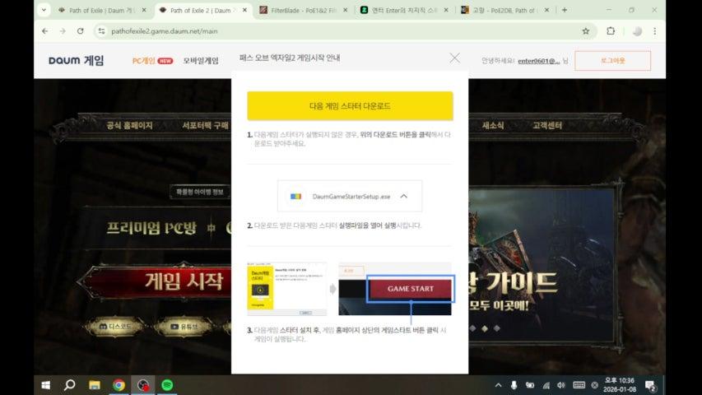Open the taskbar clock and date
This screenshot has height=395, width=702.
(620, 385)
